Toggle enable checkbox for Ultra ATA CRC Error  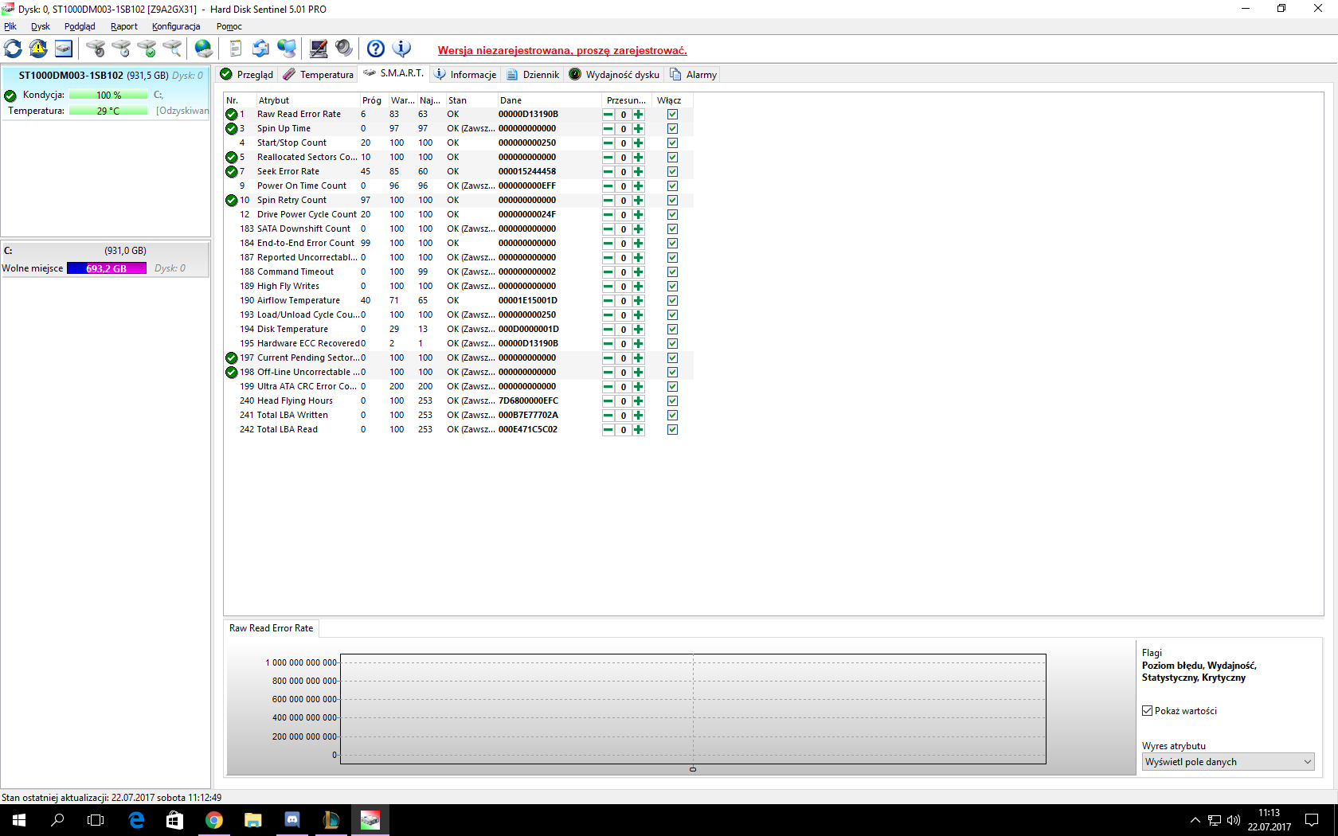672,387
